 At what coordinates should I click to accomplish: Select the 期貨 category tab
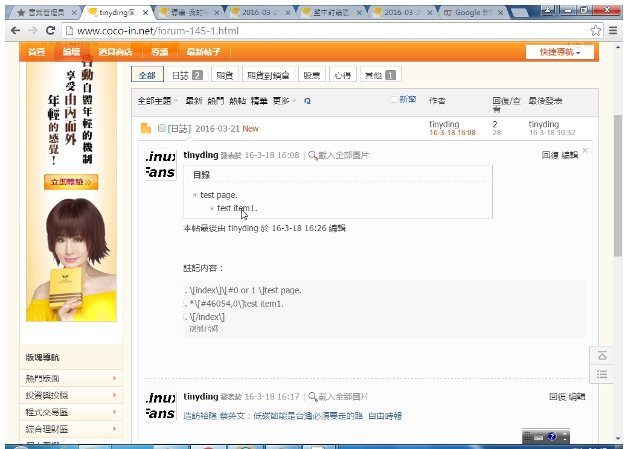225,75
